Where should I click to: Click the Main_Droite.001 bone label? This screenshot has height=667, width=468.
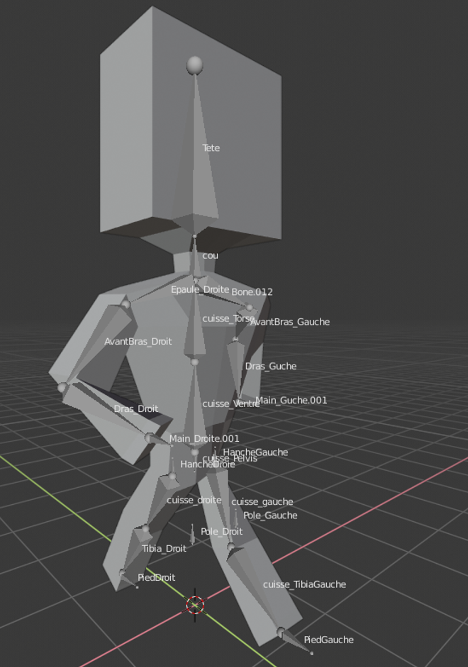pyautogui.click(x=204, y=438)
